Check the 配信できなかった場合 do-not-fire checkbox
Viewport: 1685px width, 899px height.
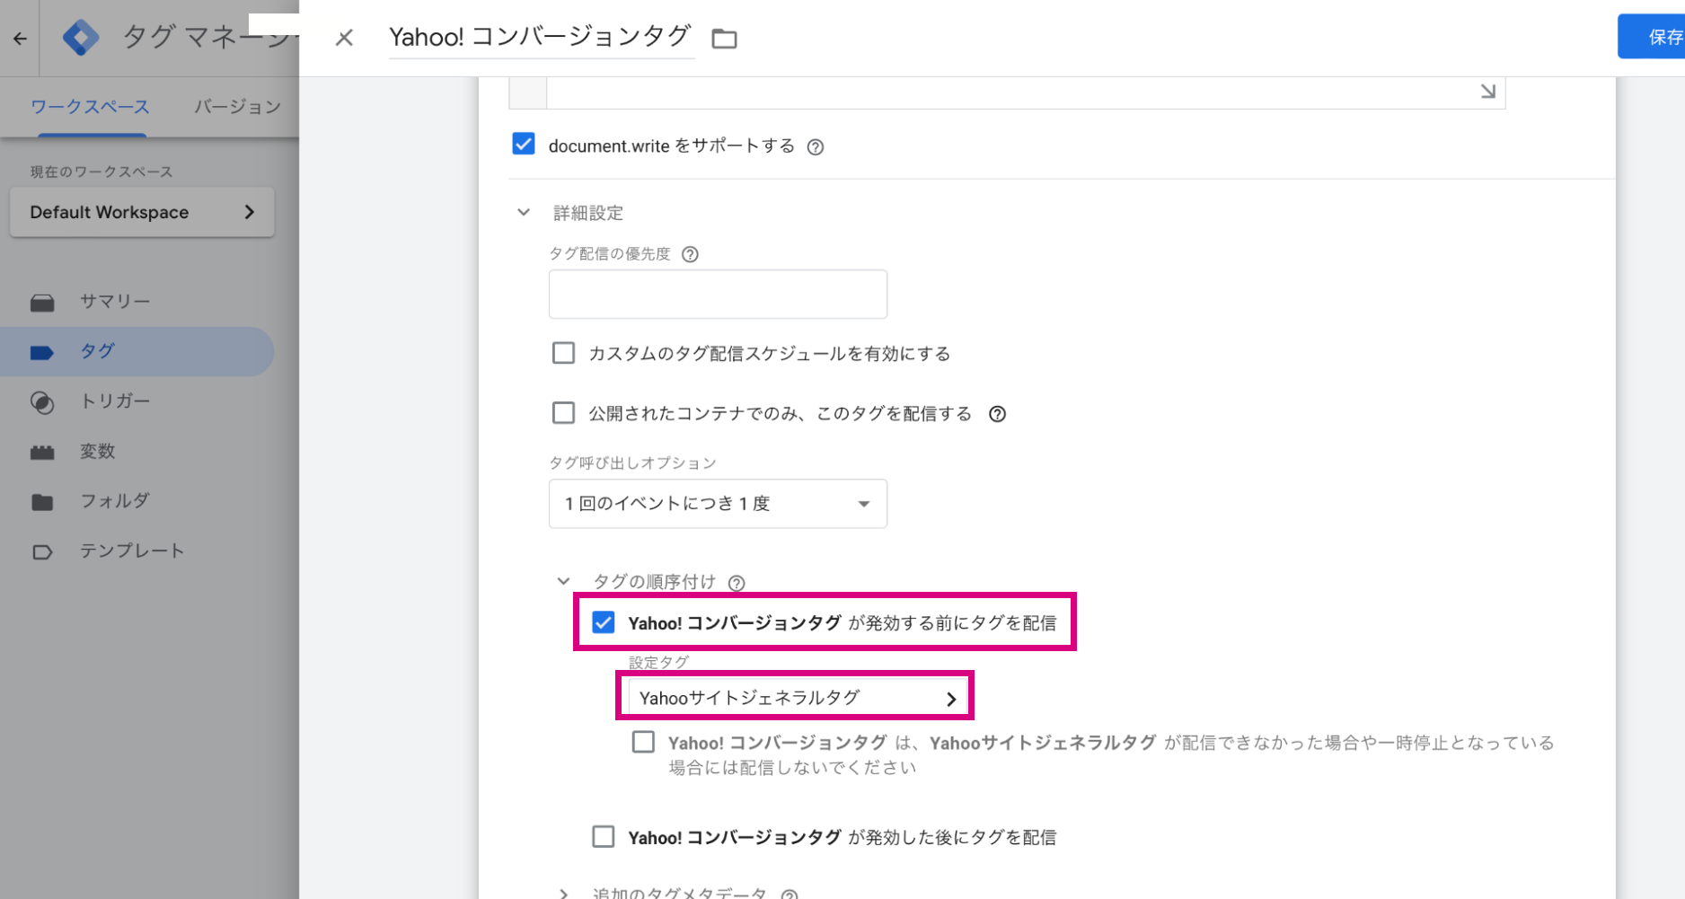[x=643, y=742]
